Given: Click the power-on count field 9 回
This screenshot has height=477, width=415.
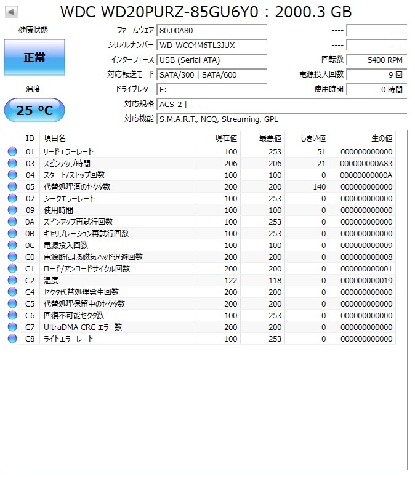Looking at the screenshot, I should [x=377, y=75].
